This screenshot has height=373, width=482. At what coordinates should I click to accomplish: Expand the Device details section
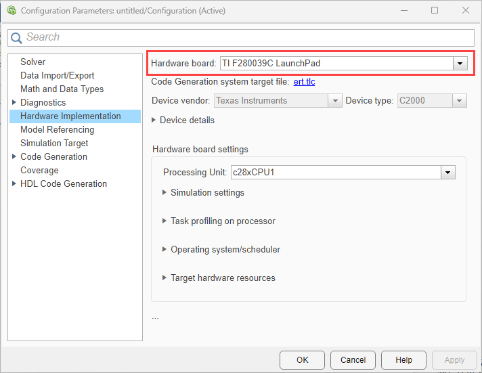click(x=155, y=120)
